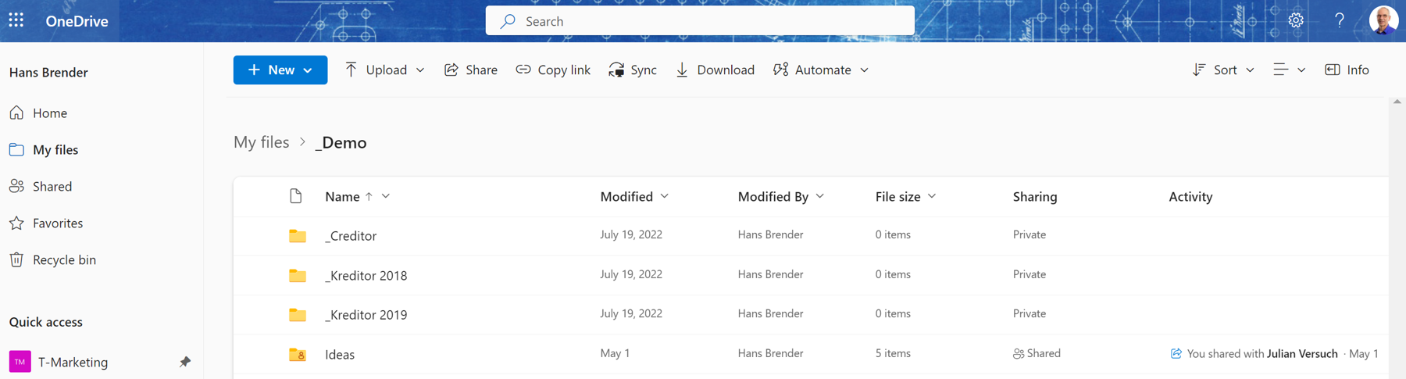This screenshot has width=1406, height=379.
Task: Open the Sort options dropdown
Action: (1223, 70)
